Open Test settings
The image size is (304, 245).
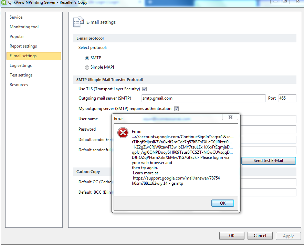tap(21, 75)
